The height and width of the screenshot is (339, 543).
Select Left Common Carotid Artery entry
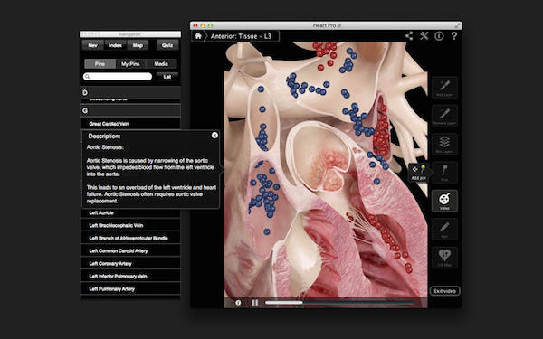coord(130,250)
